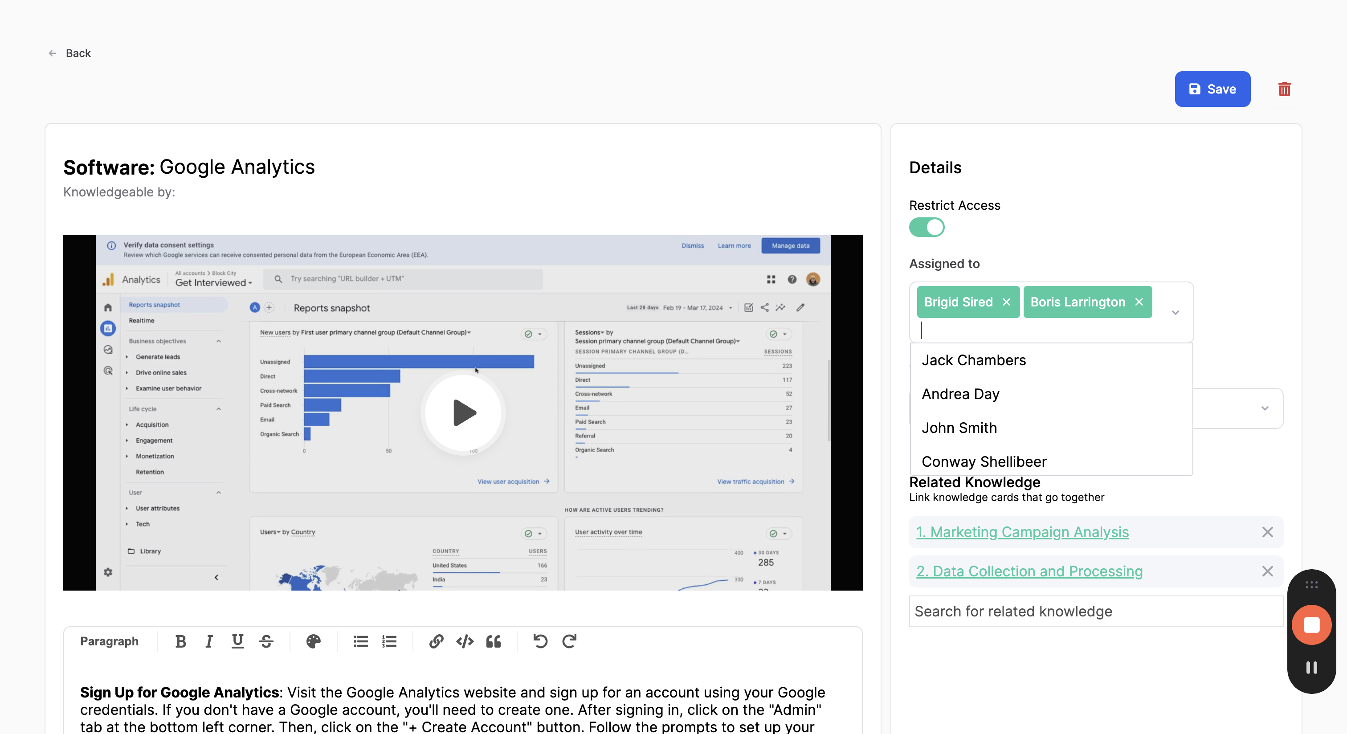Image resolution: width=1347 pixels, height=734 pixels.
Task: Select Jack Chambers from the list
Action: pyautogui.click(x=1051, y=360)
